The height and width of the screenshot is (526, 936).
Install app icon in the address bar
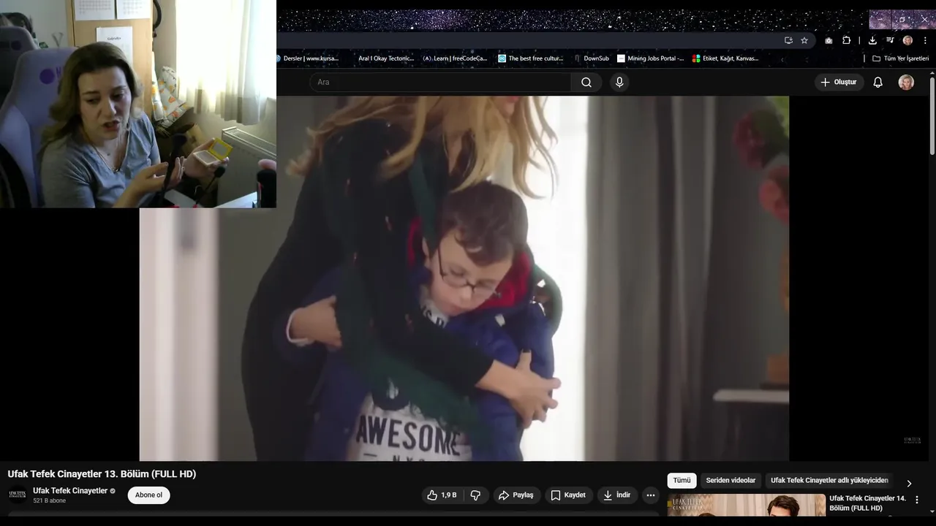(788, 40)
